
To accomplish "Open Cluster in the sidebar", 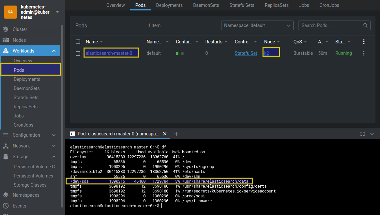I will (x=20, y=29).
